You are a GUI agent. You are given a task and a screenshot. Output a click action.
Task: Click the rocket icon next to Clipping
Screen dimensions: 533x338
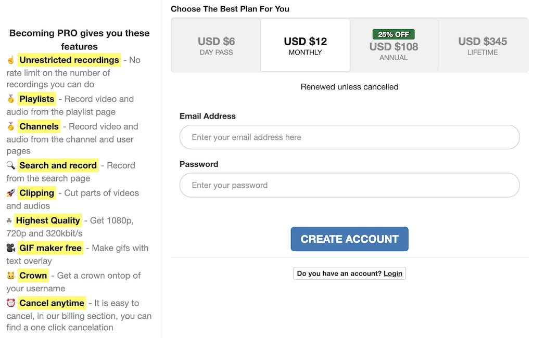coord(10,193)
